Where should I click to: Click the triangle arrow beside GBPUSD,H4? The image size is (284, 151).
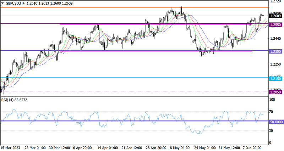2,3
